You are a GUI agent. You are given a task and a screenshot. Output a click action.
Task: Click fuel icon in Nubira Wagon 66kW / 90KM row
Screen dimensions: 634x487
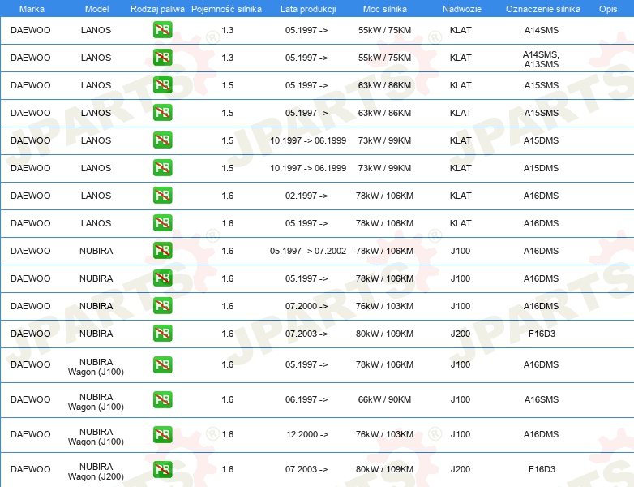pos(162,399)
